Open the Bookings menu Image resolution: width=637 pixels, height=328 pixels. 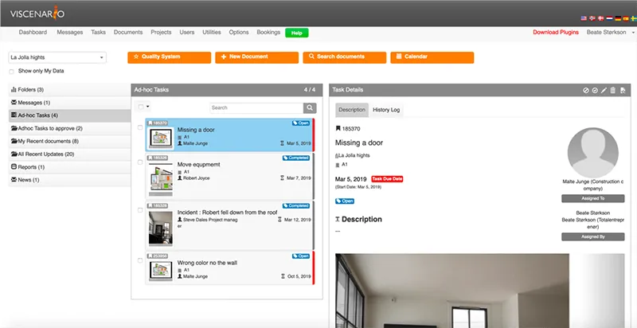point(268,32)
